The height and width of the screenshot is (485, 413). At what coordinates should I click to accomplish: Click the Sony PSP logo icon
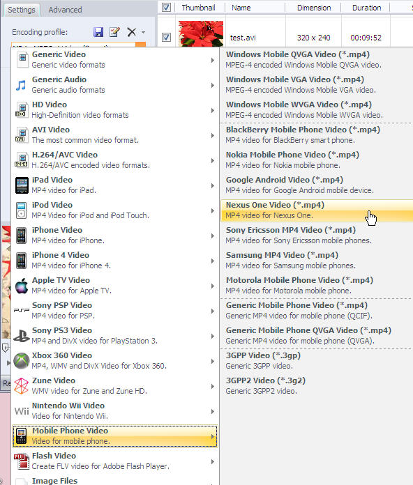[x=22, y=310]
